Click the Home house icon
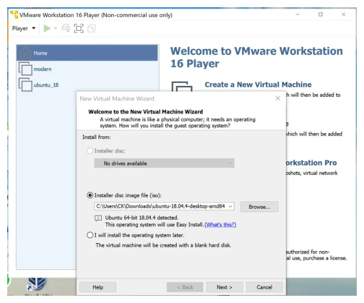Screen dimensions: 364x303 click(x=25, y=53)
